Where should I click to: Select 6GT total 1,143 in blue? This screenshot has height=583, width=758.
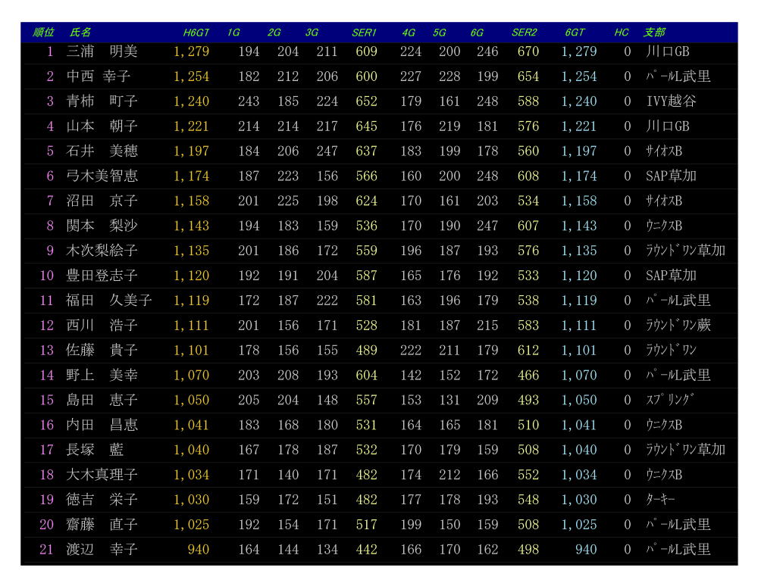pyautogui.click(x=579, y=226)
